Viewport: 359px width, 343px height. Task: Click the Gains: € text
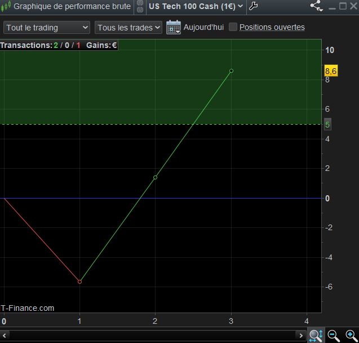101,45
